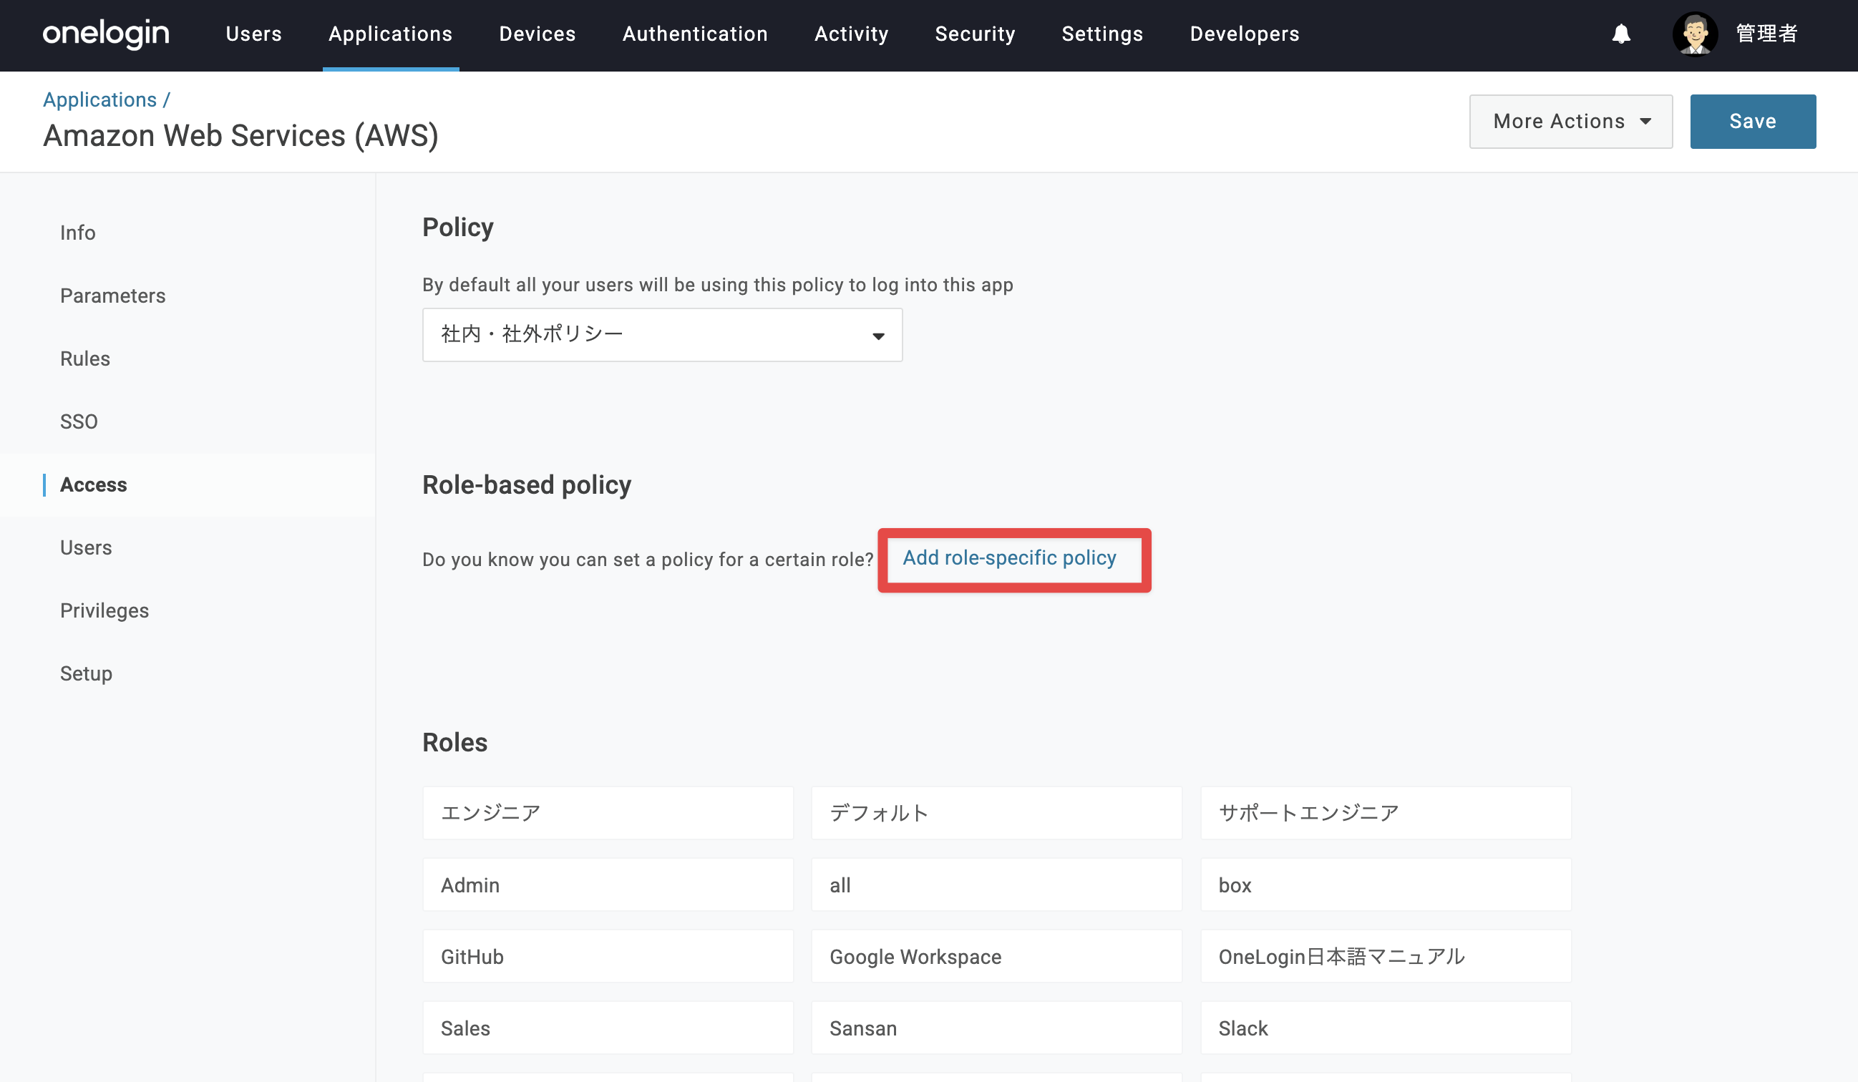Select the サポートエンジニア role
Image resolution: width=1858 pixels, height=1082 pixels.
point(1386,813)
